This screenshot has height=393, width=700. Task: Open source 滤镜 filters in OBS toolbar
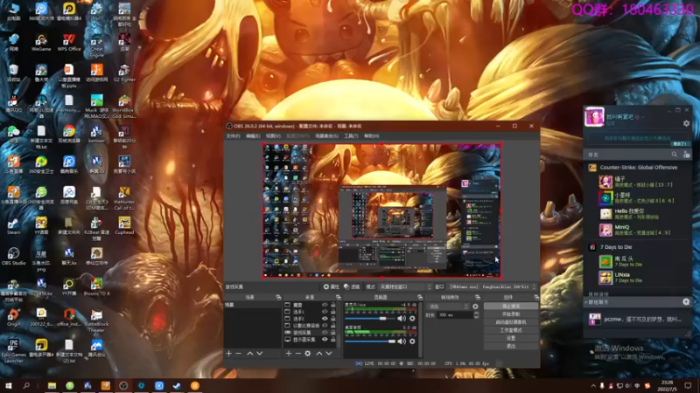click(x=352, y=286)
